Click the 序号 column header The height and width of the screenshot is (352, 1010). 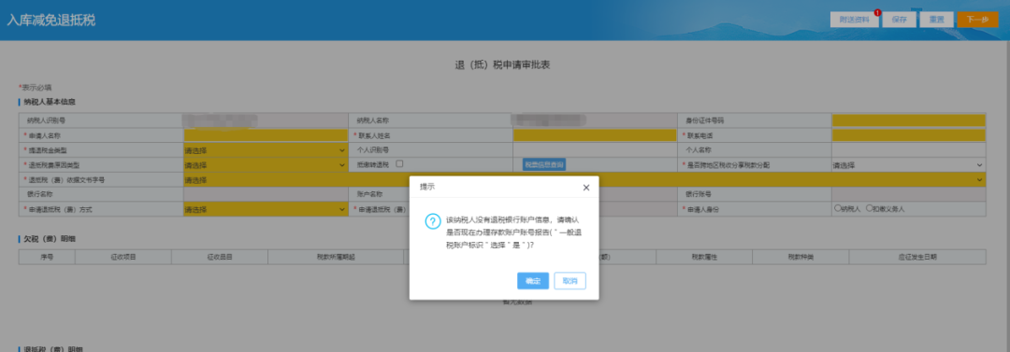[47, 257]
